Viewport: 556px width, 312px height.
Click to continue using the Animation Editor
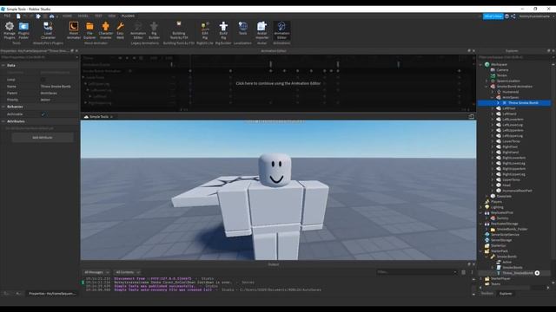[278, 83]
